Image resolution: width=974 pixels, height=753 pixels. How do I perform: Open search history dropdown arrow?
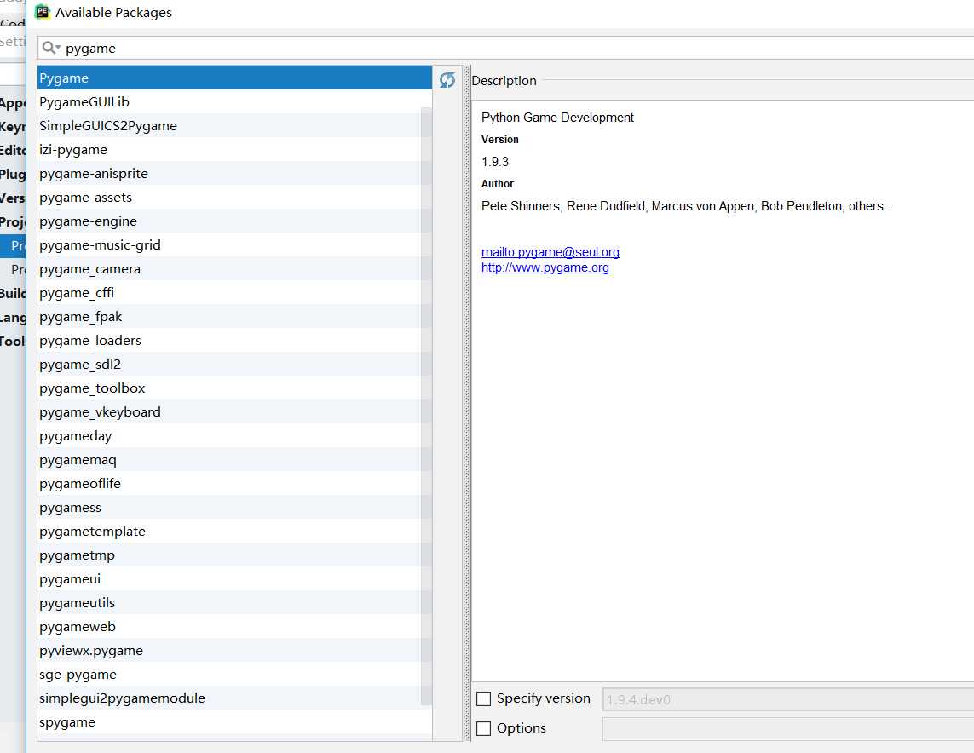click(x=58, y=49)
